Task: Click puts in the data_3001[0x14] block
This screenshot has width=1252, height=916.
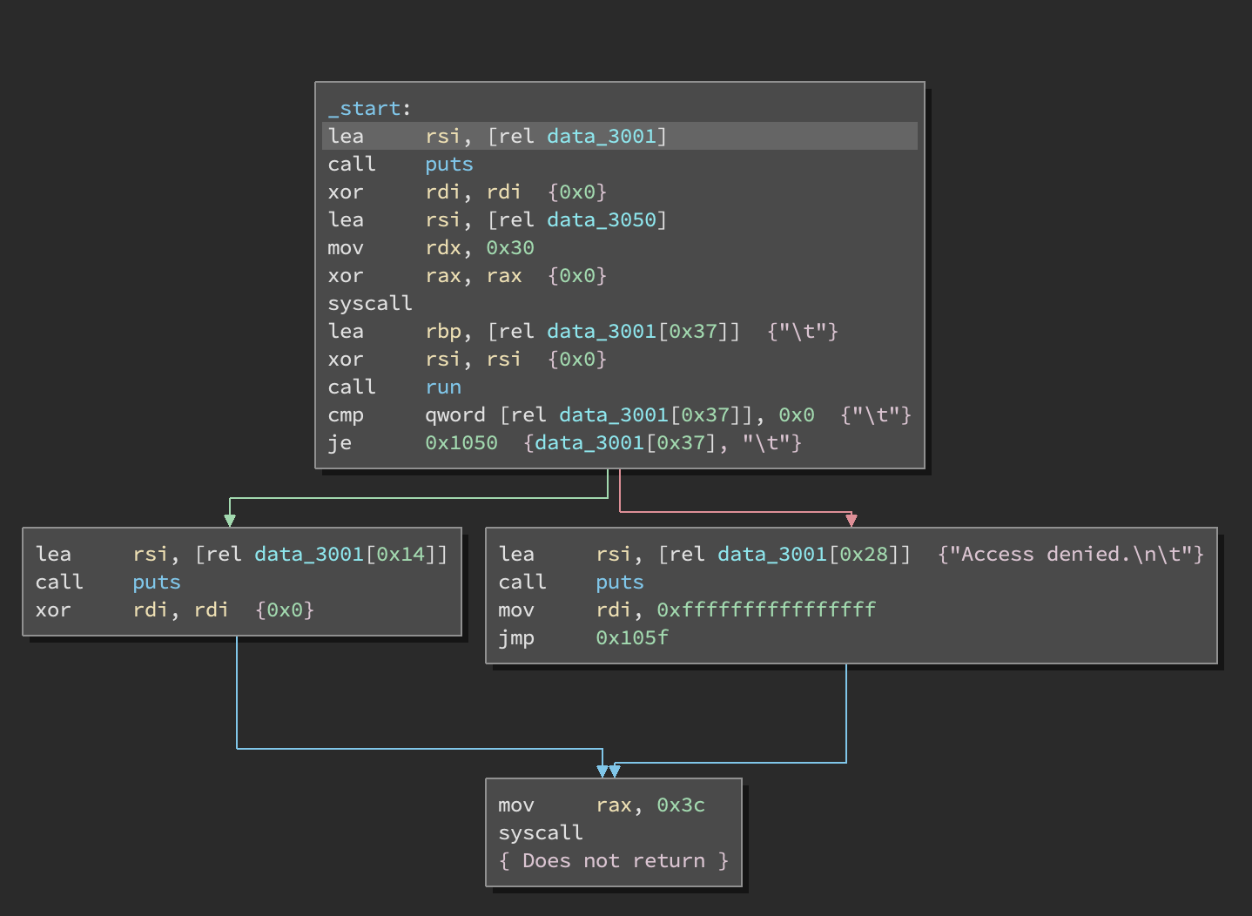Action: click(156, 582)
